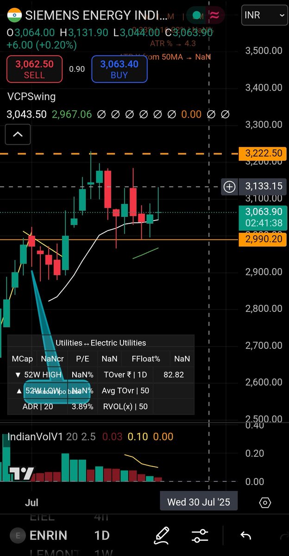Click the Wed 30 Jul '25 date label
This screenshot has width=289, height=556.
pos(199,502)
